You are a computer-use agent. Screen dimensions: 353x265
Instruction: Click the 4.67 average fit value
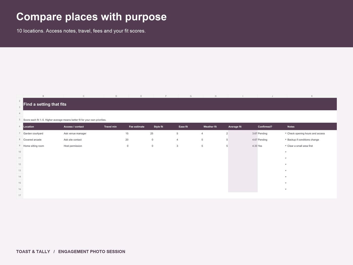click(255, 140)
